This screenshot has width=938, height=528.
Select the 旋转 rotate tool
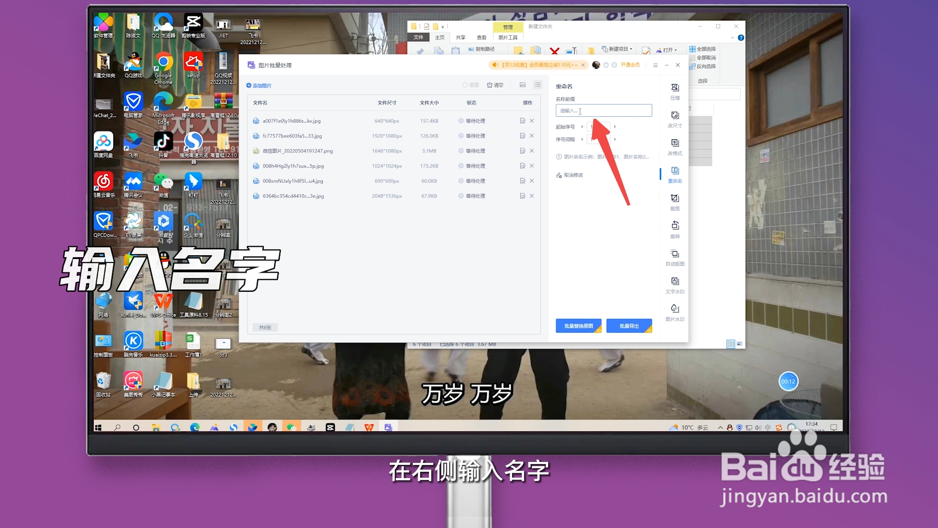[x=675, y=230]
